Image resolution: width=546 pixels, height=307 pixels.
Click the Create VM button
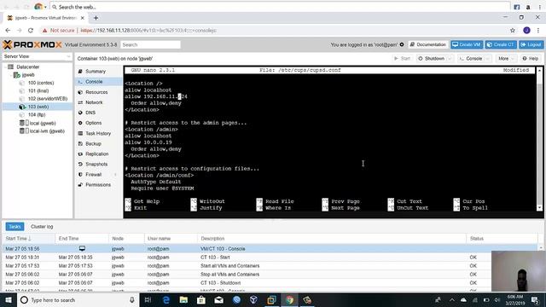pyautogui.click(x=467, y=44)
